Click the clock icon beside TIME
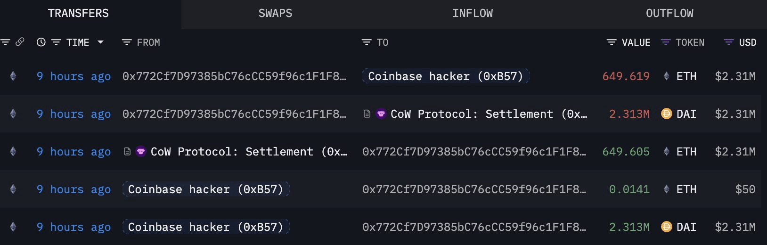The width and height of the screenshot is (767, 245). (41, 42)
